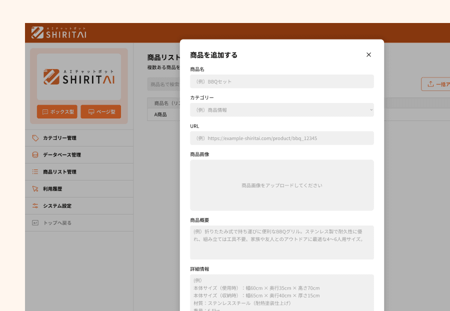Click the cursor icon for 利用履歴
Viewport: 450px width, 311px height.
pyautogui.click(x=35, y=189)
